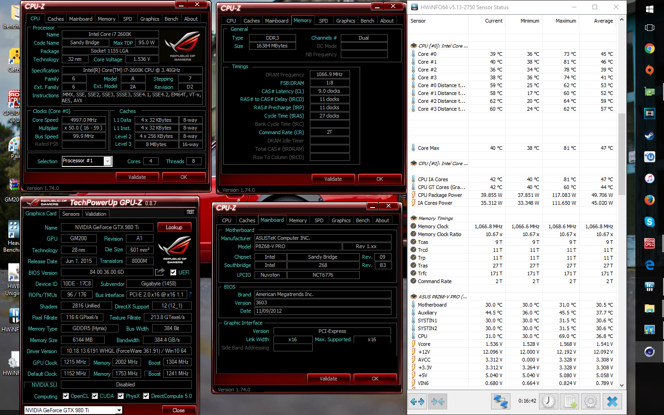This screenshot has height=415, width=664.
Task: Click the Average column header in HWiNFO
Action: click(604, 21)
